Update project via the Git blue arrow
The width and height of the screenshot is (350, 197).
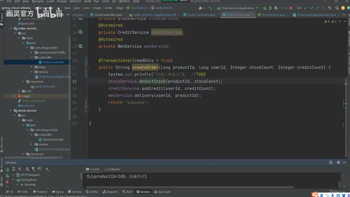[x=306, y=8]
